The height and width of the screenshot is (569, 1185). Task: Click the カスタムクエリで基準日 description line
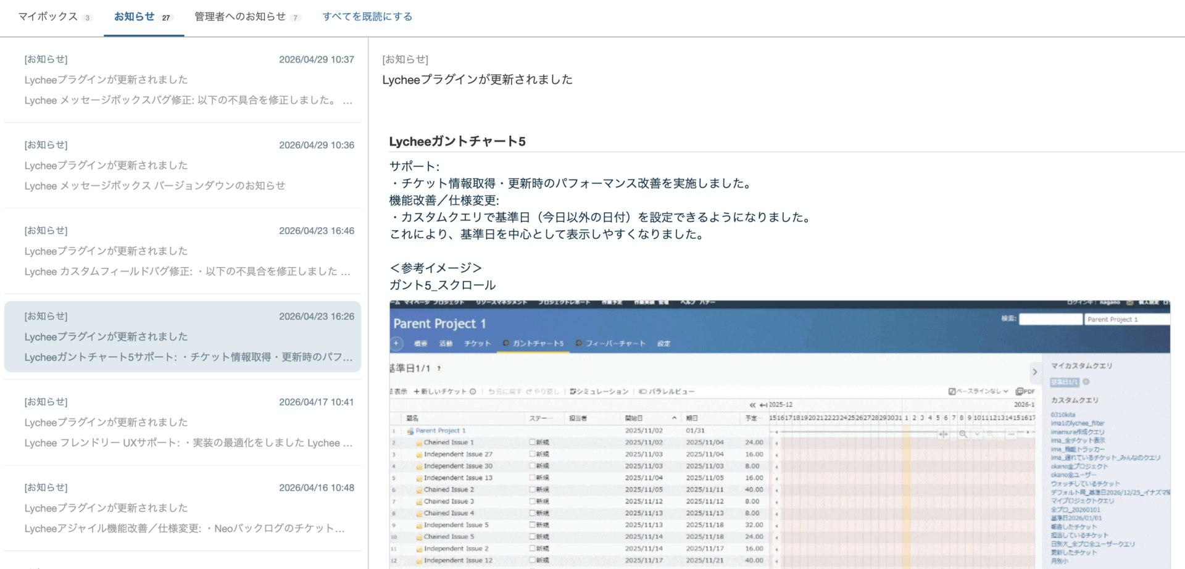pos(602,217)
